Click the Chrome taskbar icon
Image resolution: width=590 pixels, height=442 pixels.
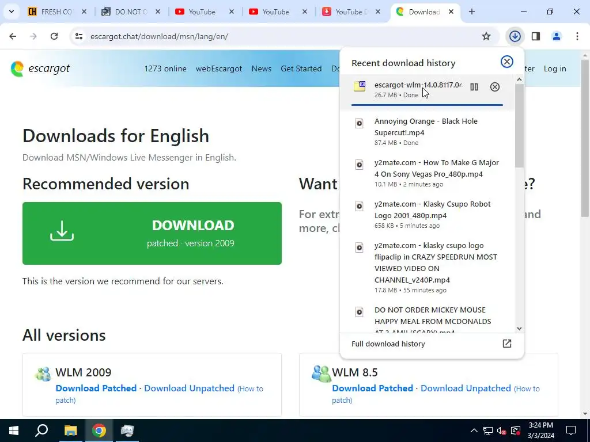click(x=99, y=430)
